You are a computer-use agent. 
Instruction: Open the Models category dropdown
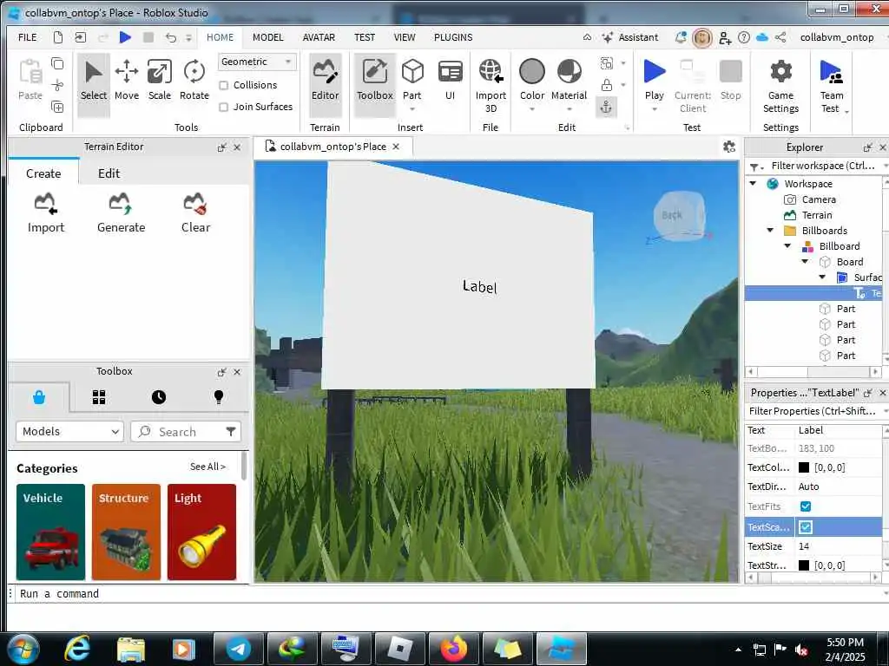tap(69, 432)
